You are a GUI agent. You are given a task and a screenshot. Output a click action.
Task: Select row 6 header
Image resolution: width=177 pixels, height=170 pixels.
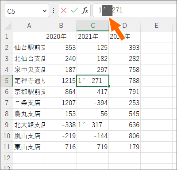pos(7,92)
